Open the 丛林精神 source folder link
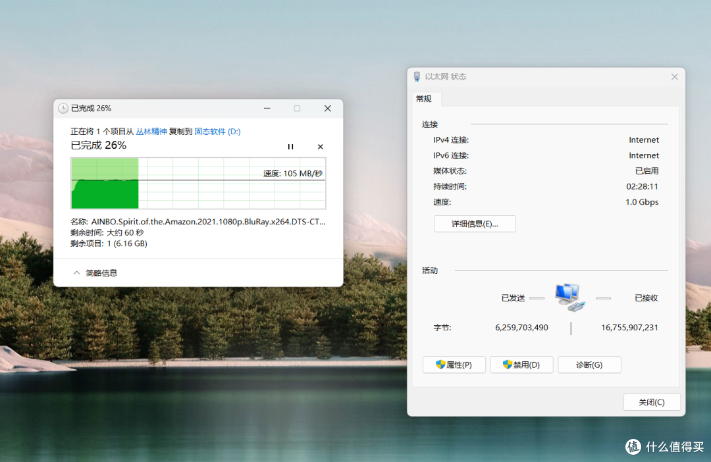 [x=151, y=132]
